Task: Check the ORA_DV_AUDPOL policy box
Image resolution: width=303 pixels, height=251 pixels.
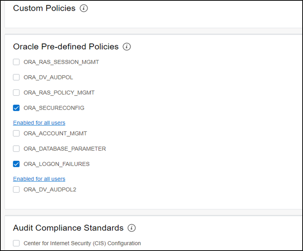Action: point(16,77)
